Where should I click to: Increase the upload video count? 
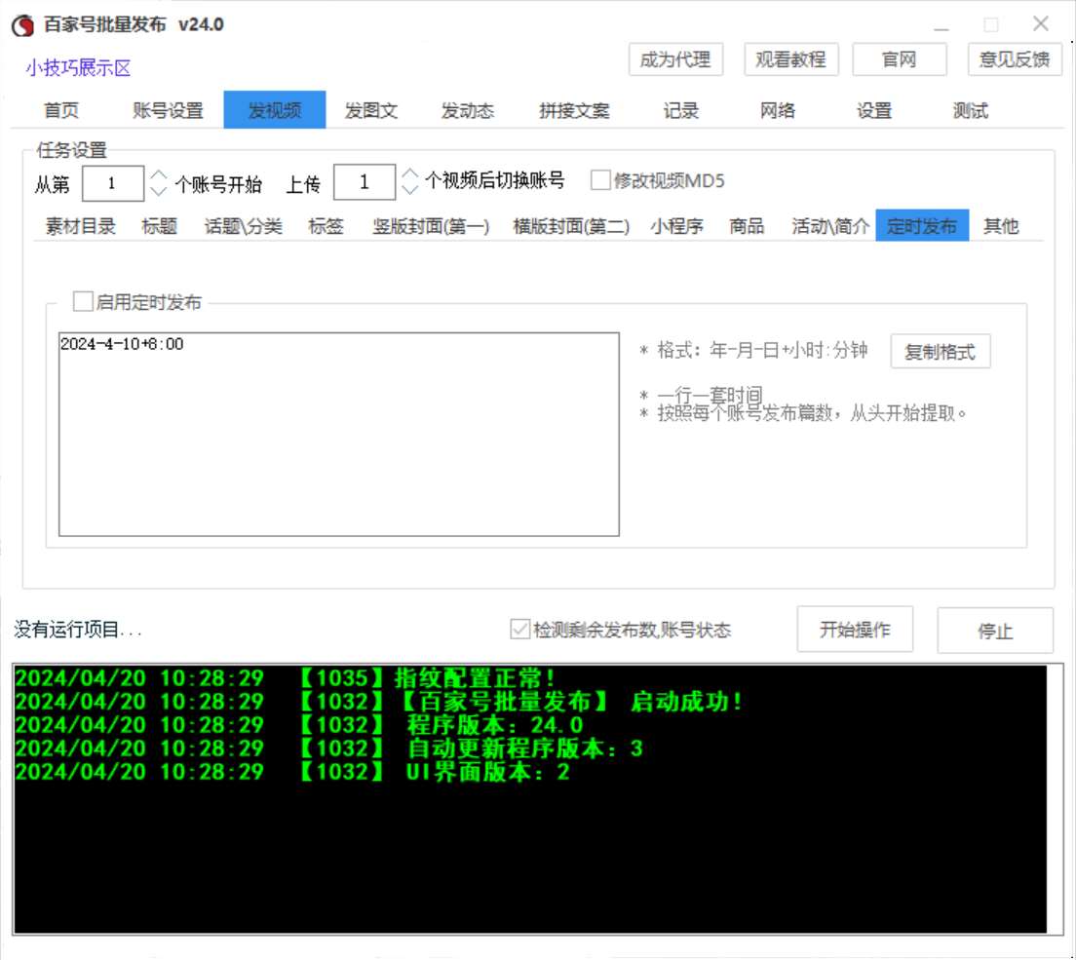409,173
